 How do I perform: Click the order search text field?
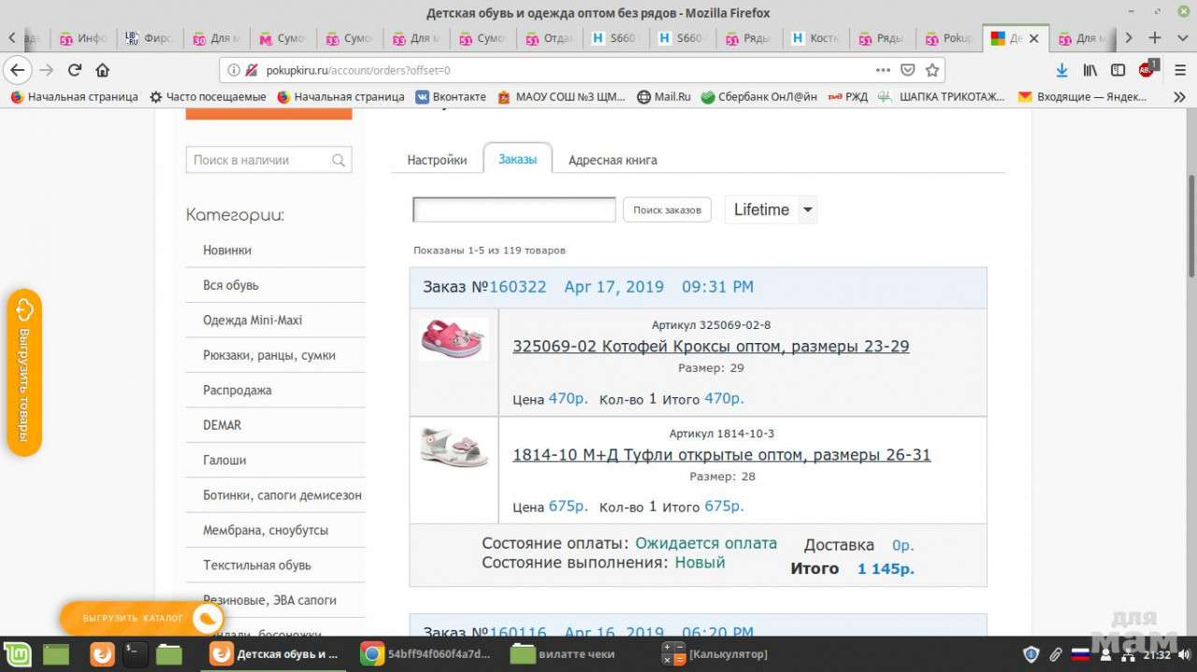pos(514,210)
